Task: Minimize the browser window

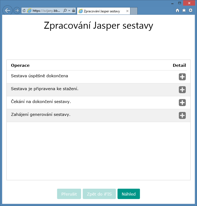Action: (172, 3)
